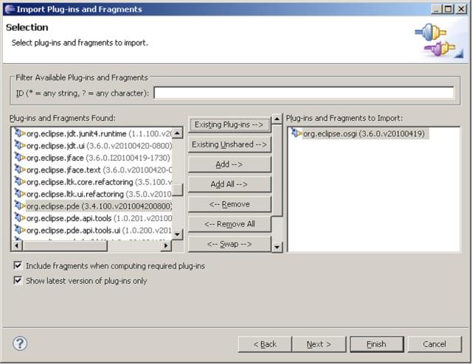Click the <-- Remove All button

229,223
